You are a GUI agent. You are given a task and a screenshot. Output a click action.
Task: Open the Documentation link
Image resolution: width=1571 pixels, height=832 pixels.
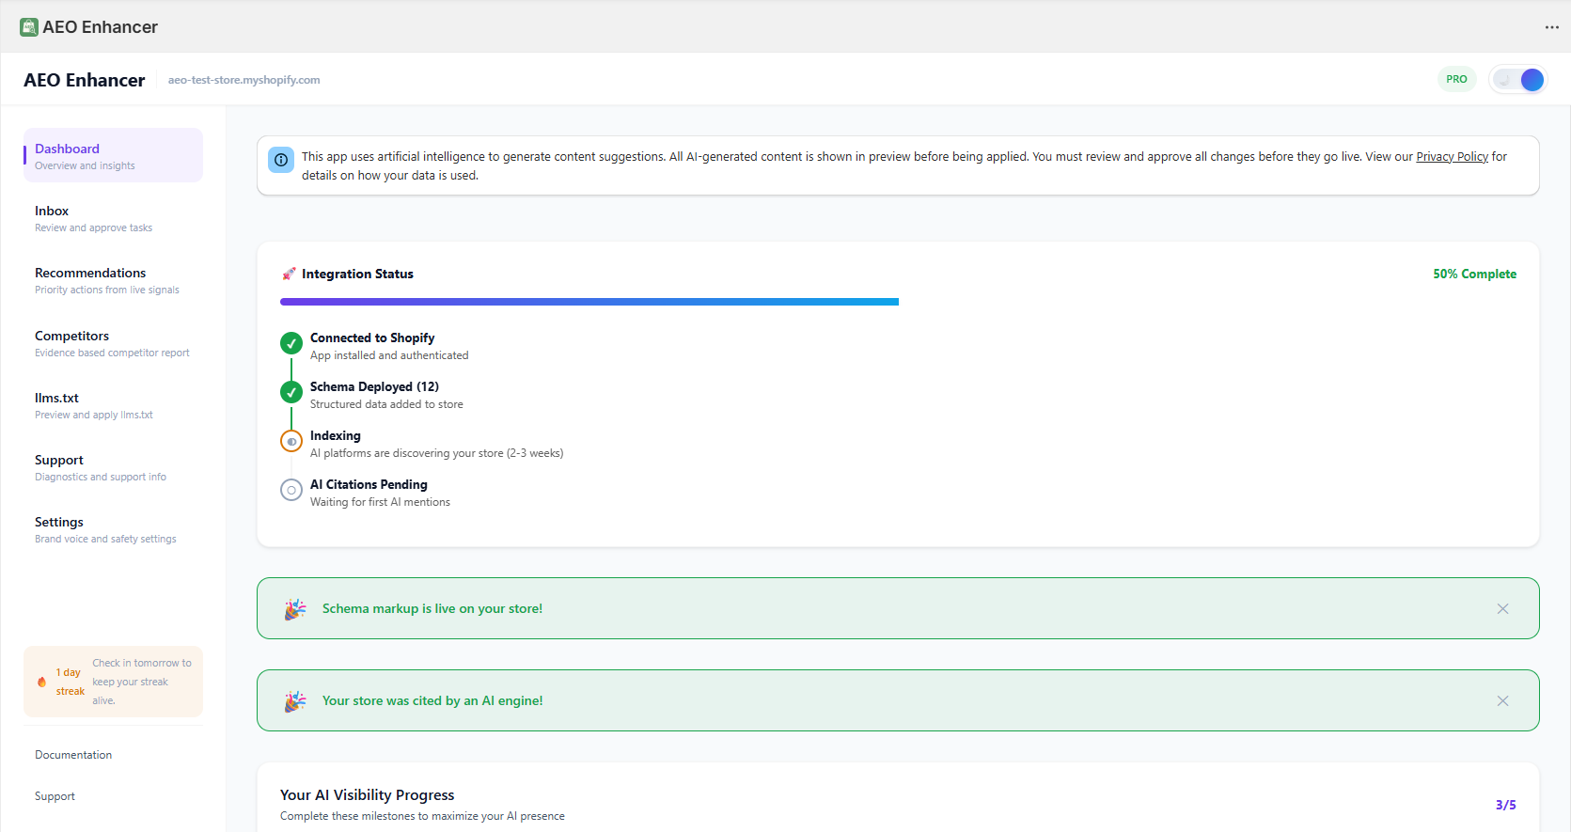tap(73, 755)
